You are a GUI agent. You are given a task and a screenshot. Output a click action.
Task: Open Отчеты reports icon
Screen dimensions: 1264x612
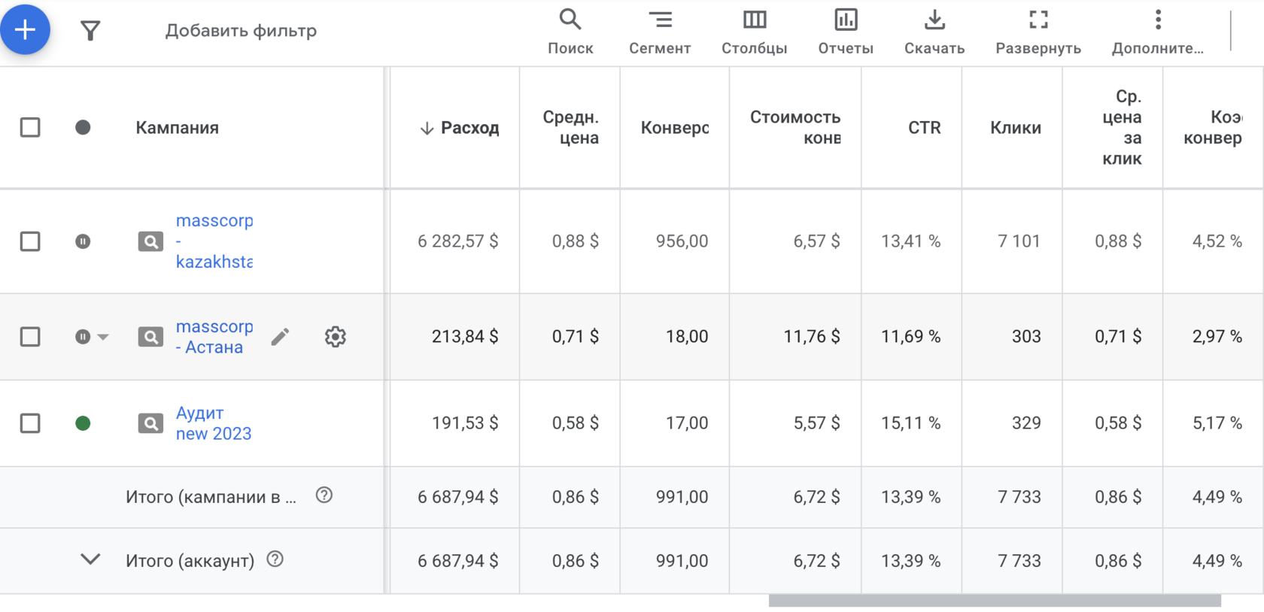click(x=846, y=31)
